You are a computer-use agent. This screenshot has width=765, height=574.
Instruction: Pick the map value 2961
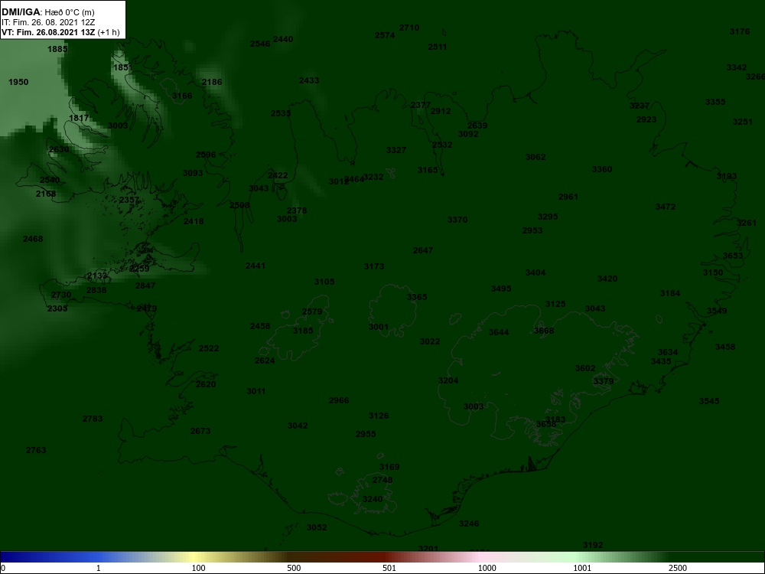point(568,197)
